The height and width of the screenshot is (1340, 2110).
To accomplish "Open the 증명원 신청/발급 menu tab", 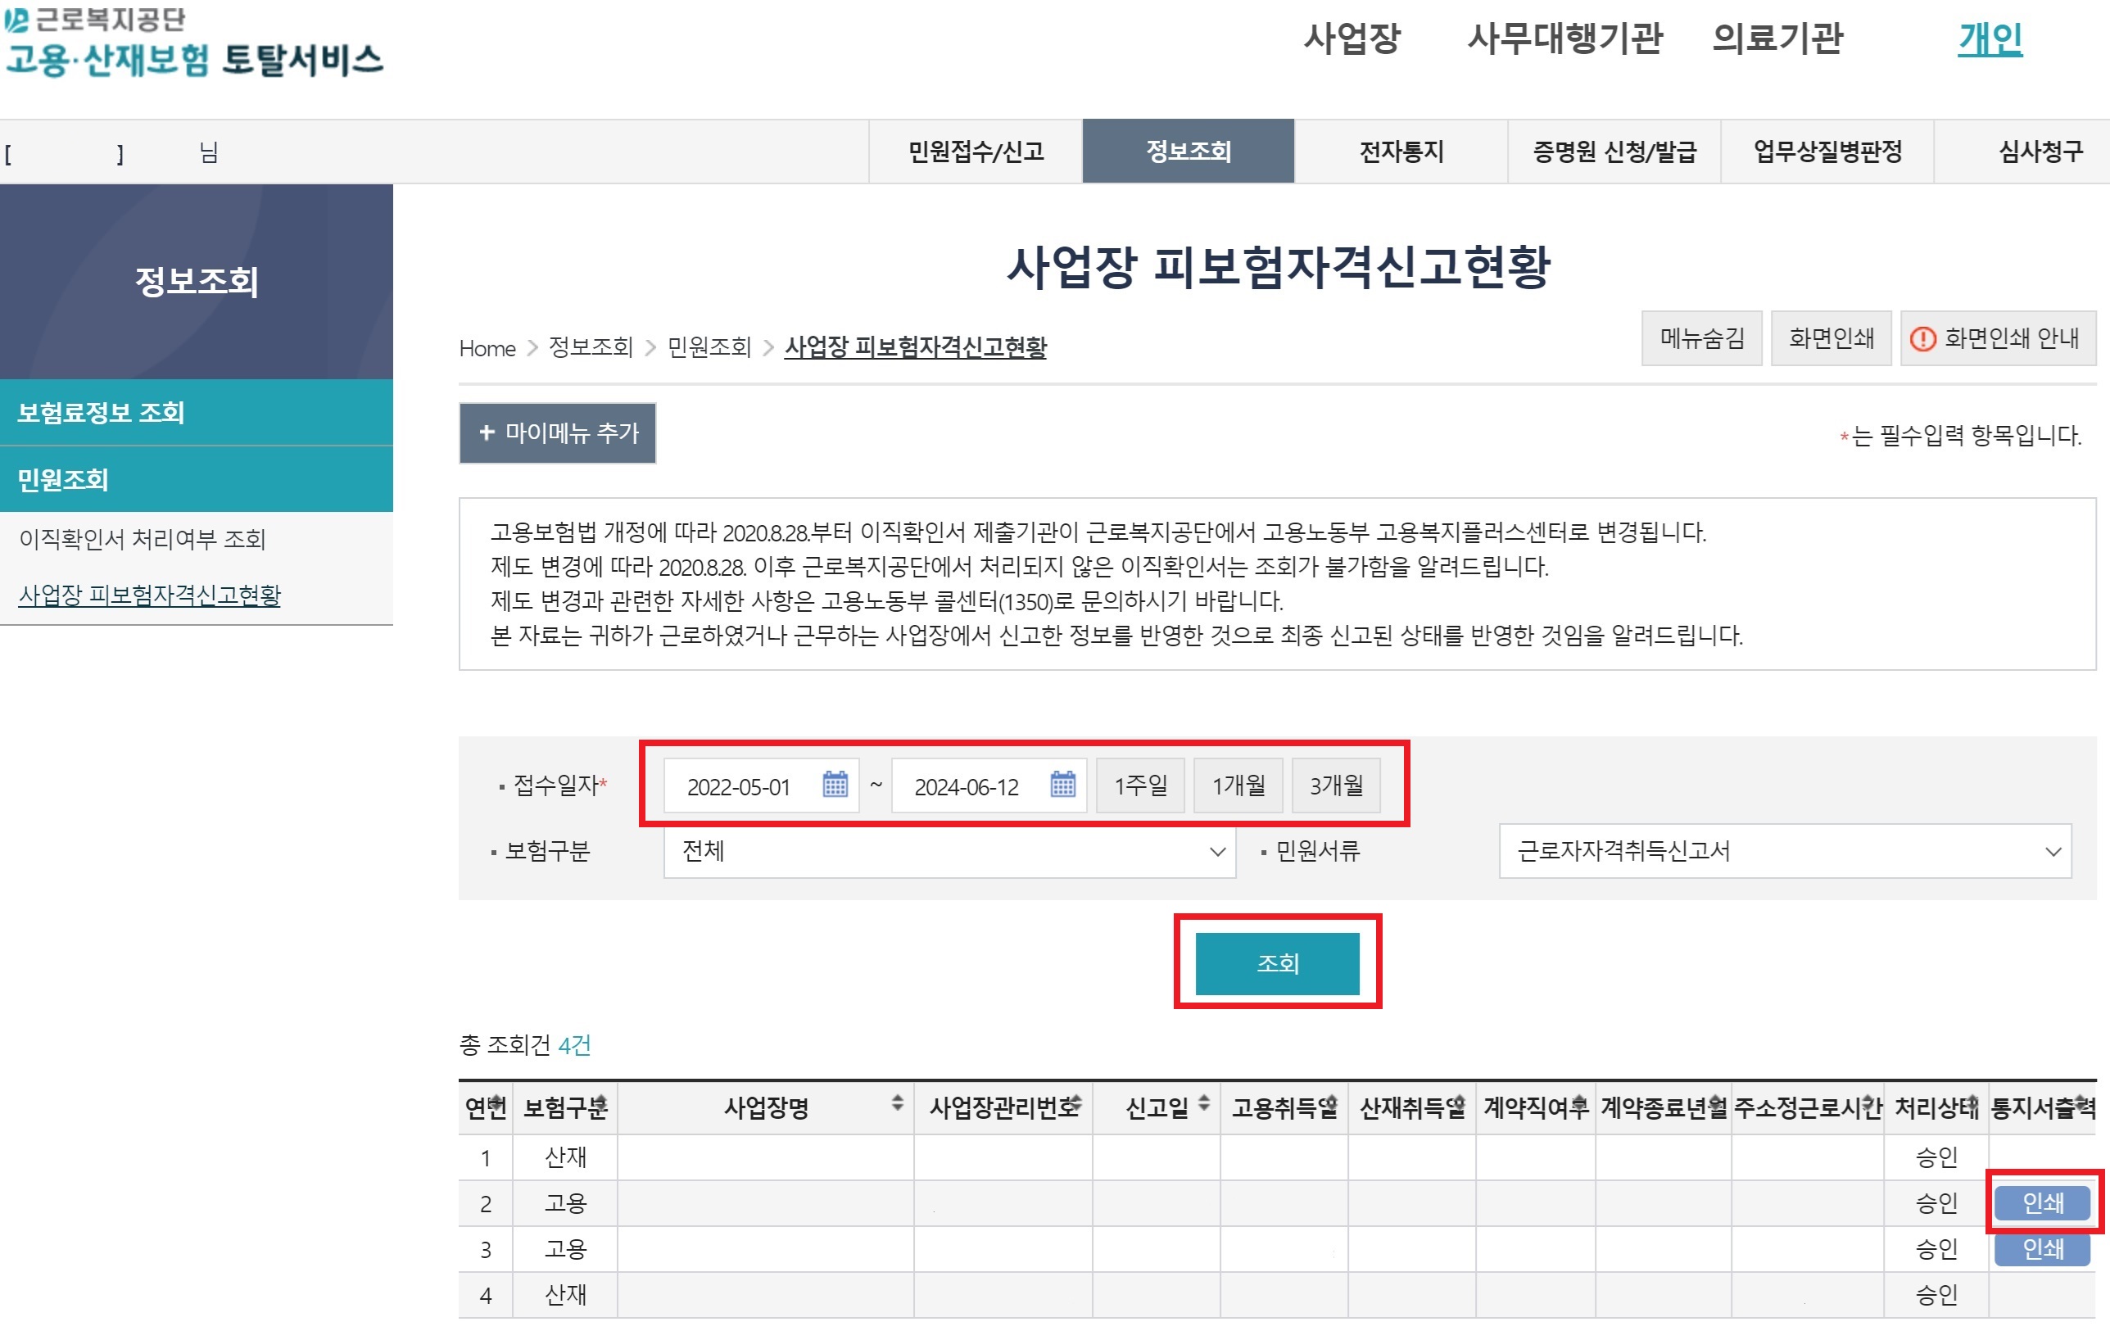I will pyautogui.click(x=1614, y=152).
